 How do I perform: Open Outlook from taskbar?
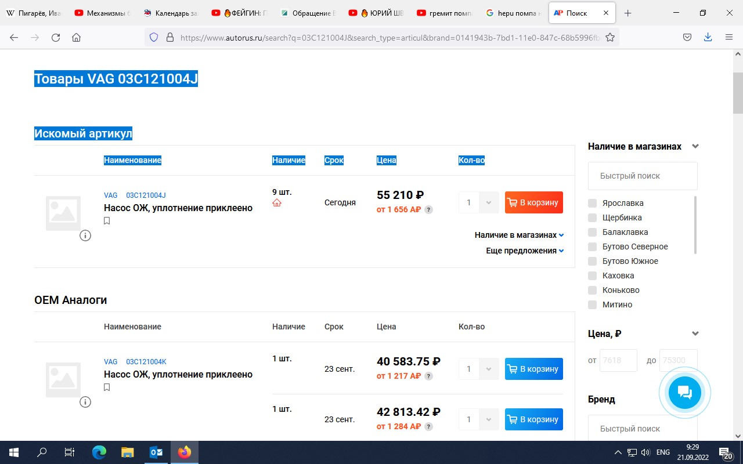[x=156, y=452]
